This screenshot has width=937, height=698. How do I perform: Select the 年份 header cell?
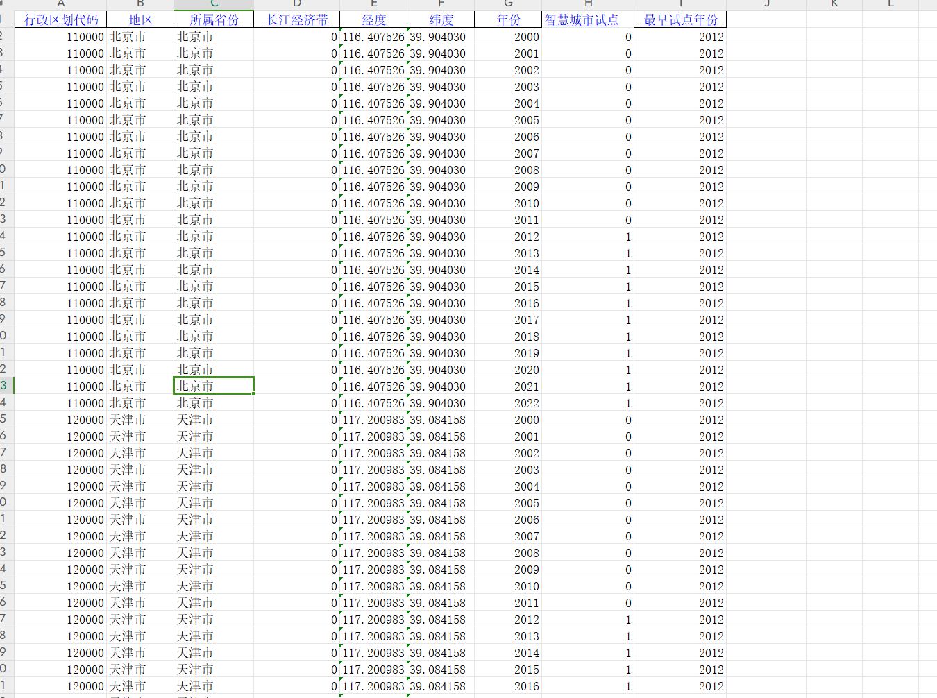pos(508,19)
